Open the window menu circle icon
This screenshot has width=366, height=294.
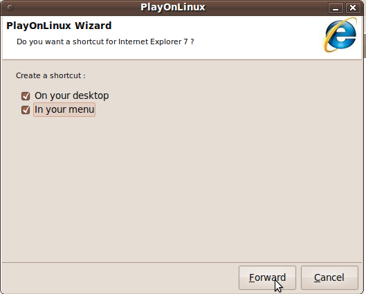click(x=10, y=8)
